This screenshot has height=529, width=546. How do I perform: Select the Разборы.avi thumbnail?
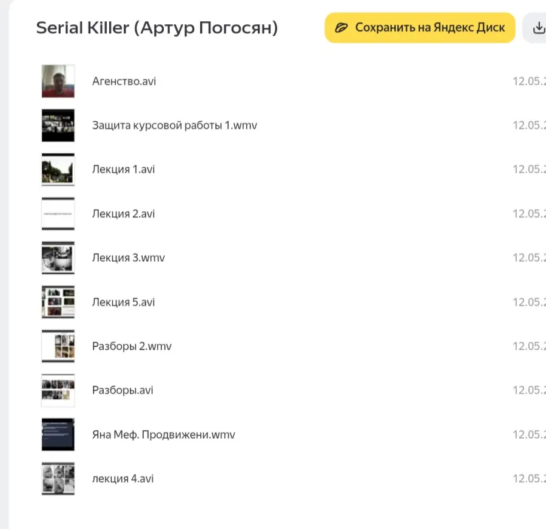[58, 390]
